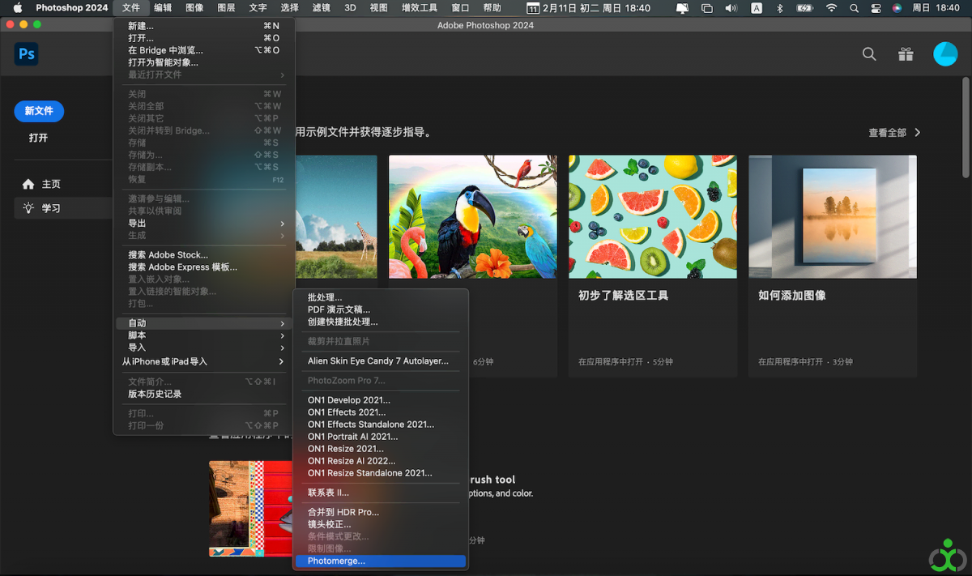Image resolution: width=972 pixels, height=576 pixels.
Task: Click the chevron arrow next to 查看全部
Action: click(918, 132)
